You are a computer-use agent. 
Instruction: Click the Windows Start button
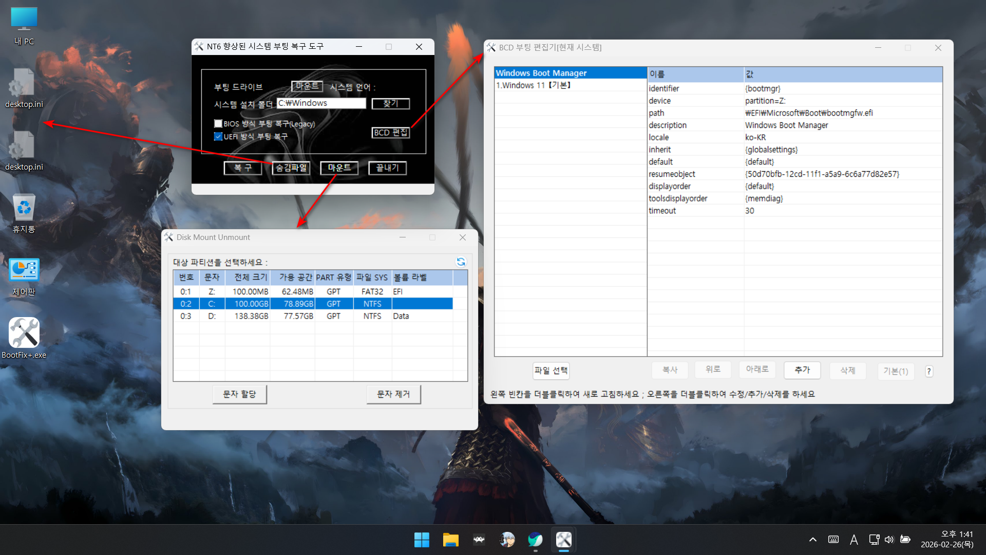422,540
